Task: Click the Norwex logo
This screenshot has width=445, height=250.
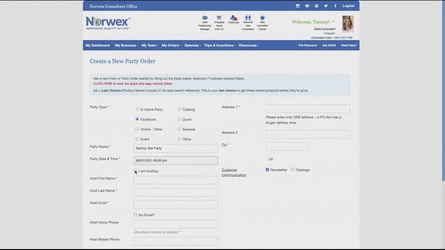Action: click(x=108, y=23)
